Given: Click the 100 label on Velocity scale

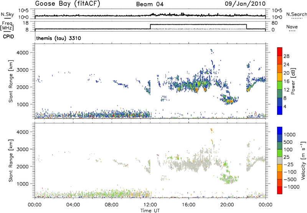Looking at the screenshot, I should 288,150.
